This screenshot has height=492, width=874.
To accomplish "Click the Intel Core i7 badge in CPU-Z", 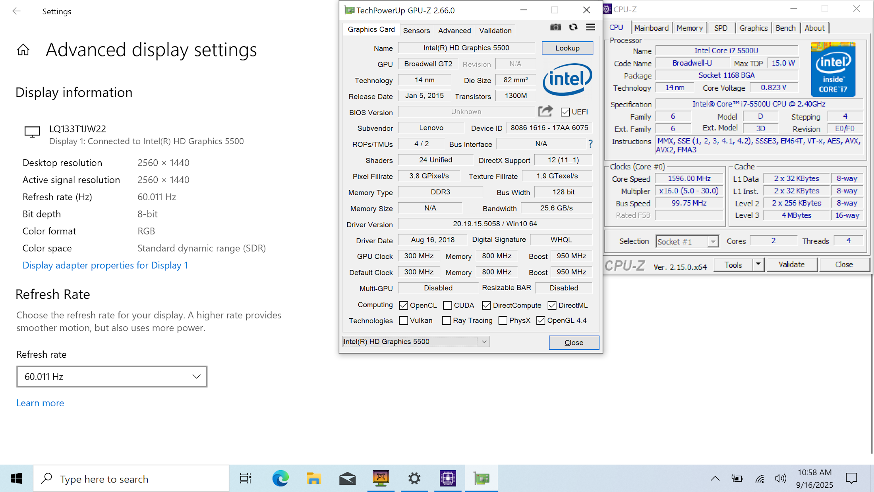I will pos(833,69).
